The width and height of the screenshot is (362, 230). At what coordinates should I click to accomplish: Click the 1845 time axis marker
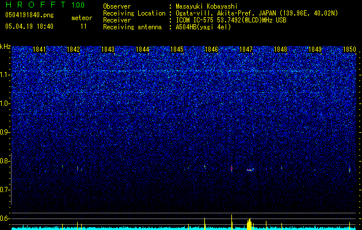(x=177, y=49)
